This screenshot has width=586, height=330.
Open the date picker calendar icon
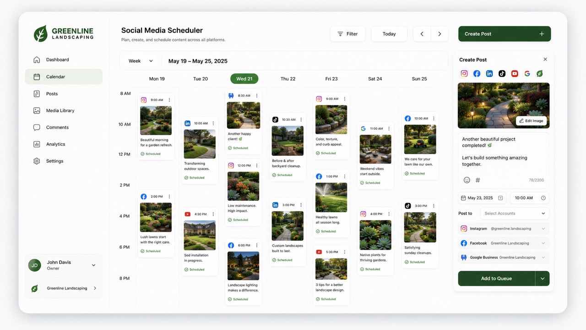[x=464, y=198]
